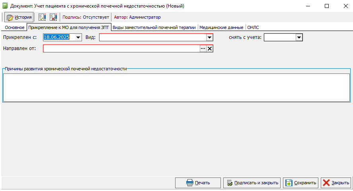
Task: Click the Подпись: Отсутствует status label
Action: [86, 17]
